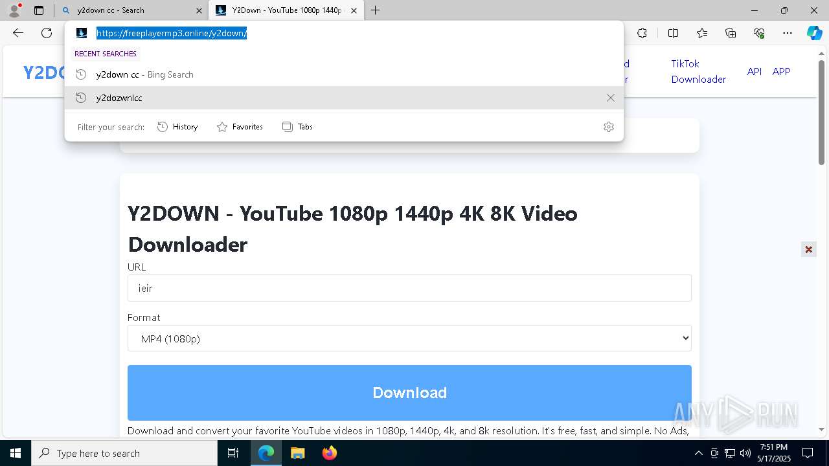Open the Collections toolbar icon

coord(731,33)
